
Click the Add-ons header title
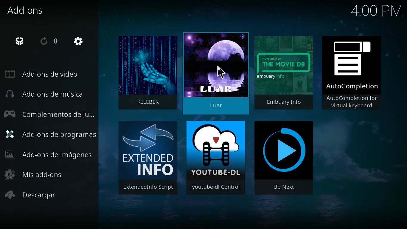point(25,10)
